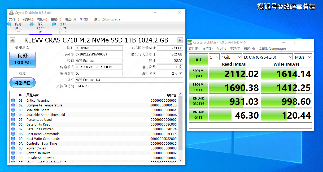Open 文件(F) menu in CrystalDiskInfo
The height and width of the screenshot is (172, 323).
click(14, 19)
